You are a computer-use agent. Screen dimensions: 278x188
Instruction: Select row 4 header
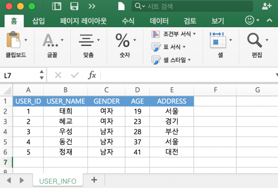coord(6,132)
